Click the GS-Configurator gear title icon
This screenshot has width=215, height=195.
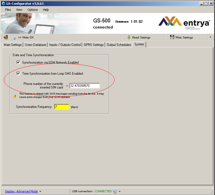click(x=3, y=3)
